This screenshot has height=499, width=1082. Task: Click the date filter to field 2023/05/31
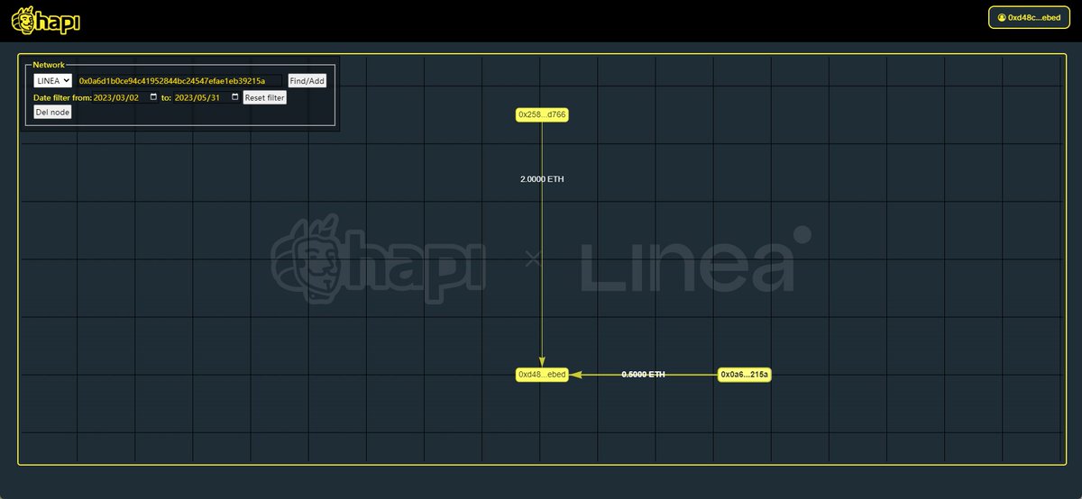coord(206,97)
